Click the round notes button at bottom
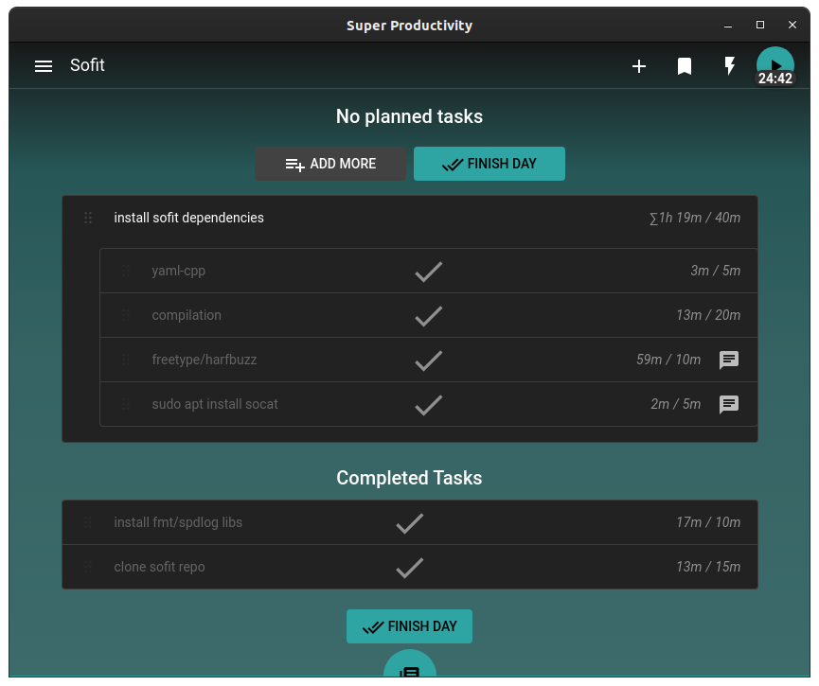This screenshot has width=819, height=686. (x=409, y=664)
